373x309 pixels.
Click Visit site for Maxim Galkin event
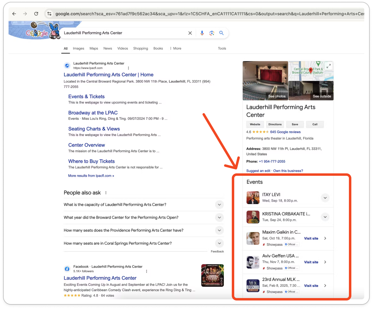311,238
